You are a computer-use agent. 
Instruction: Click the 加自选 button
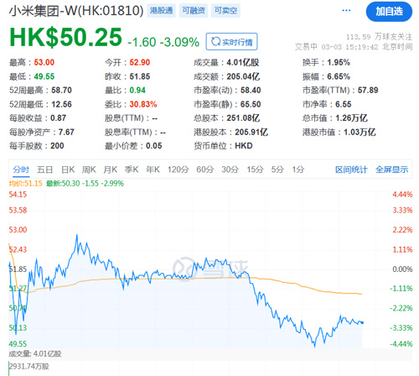click(389, 12)
